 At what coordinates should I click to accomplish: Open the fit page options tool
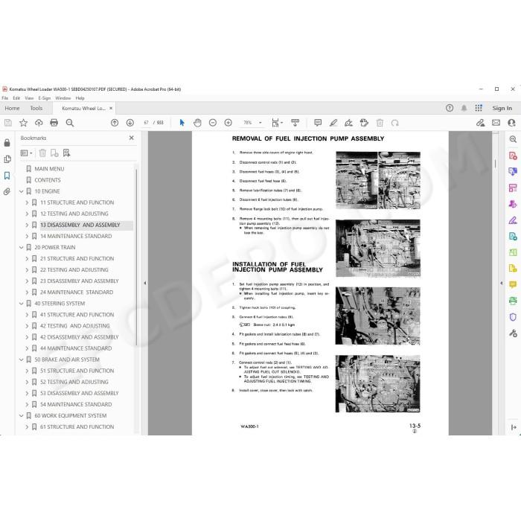pyautogui.click(x=277, y=123)
